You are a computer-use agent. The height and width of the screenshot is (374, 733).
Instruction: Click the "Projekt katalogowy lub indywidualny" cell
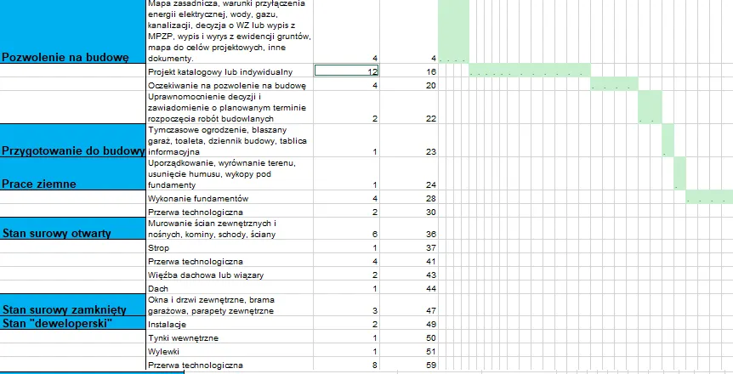pyautogui.click(x=230, y=71)
